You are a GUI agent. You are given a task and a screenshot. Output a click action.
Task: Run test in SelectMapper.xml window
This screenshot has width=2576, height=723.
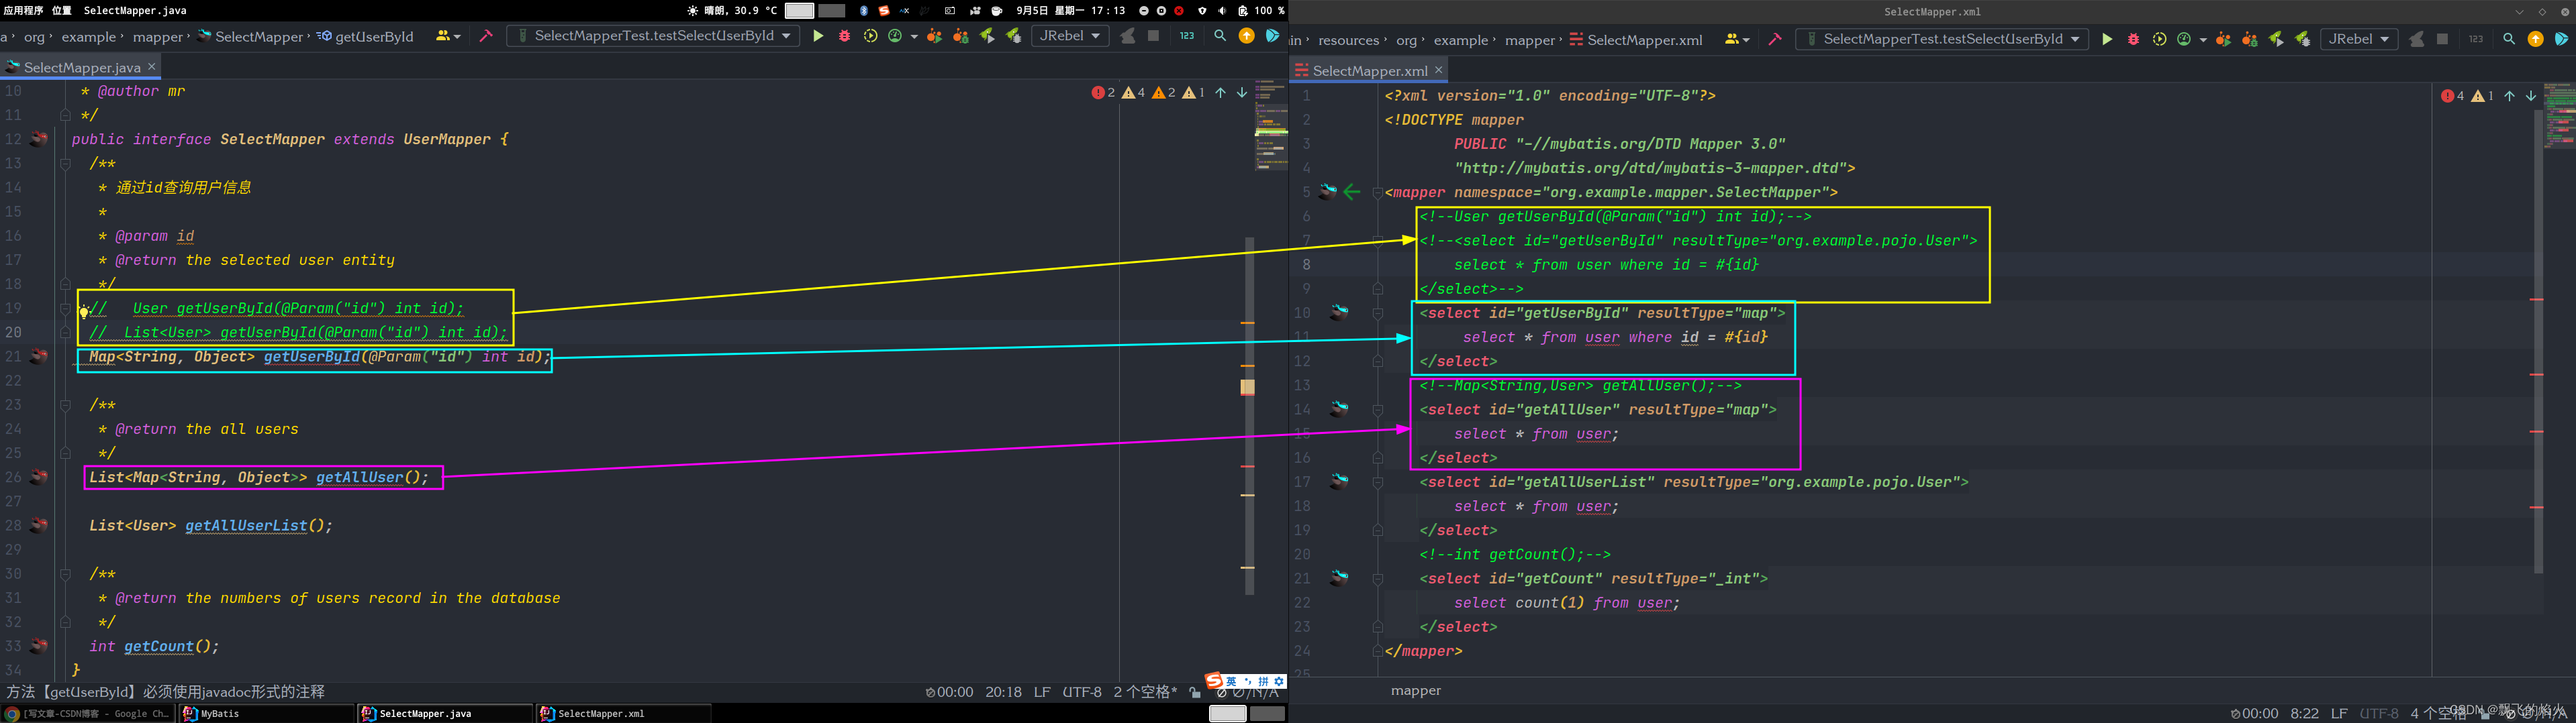pos(2107,39)
